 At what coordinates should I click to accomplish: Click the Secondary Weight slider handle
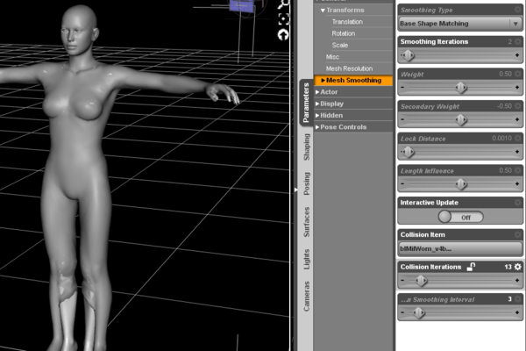coord(461,119)
